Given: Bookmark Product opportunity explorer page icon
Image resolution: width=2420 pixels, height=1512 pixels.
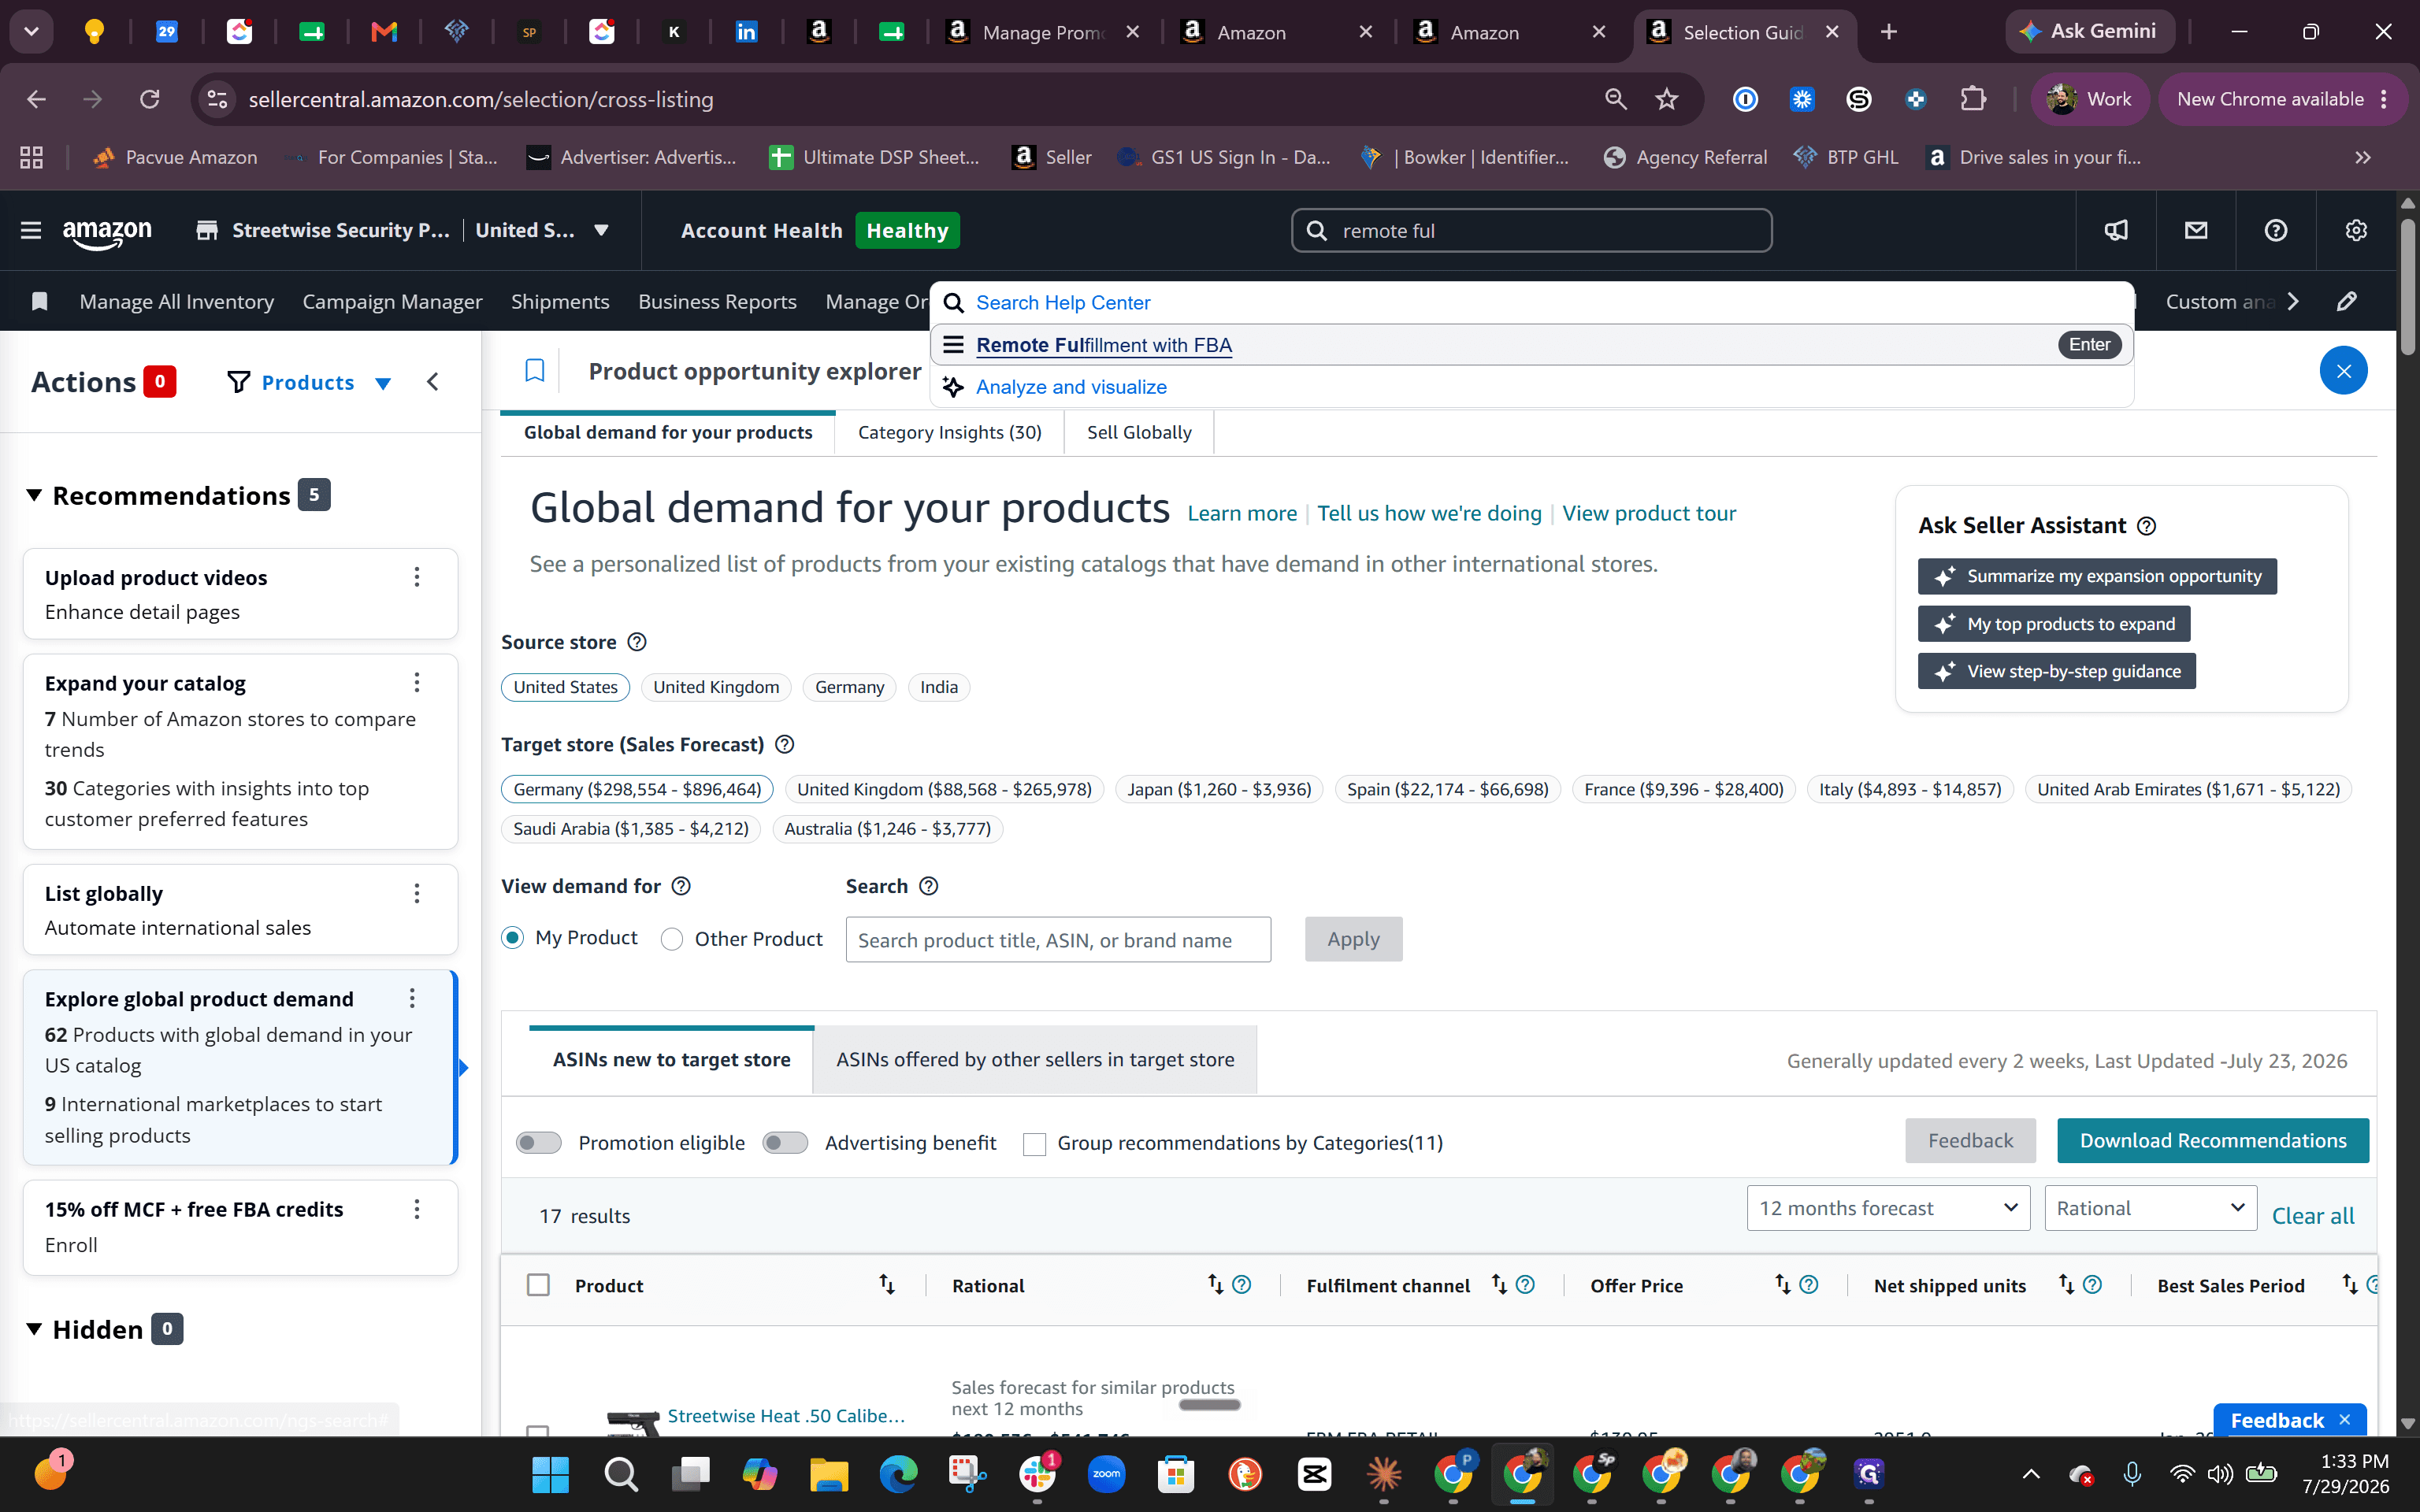Looking at the screenshot, I should 535,371.
